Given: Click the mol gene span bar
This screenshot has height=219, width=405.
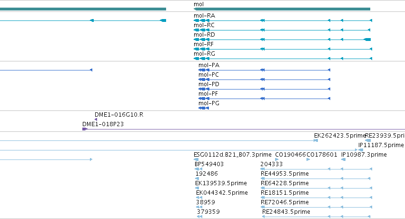Looking at the screenshot, I should click(282, 9).
